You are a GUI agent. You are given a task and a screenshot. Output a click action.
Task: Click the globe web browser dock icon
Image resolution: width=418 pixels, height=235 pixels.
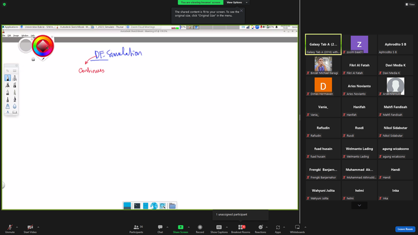coord(154,206)
